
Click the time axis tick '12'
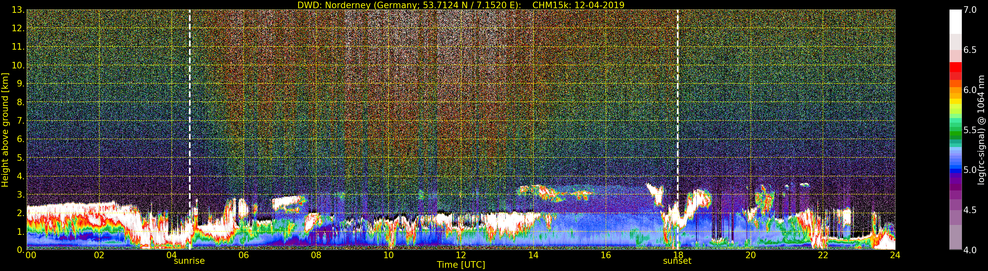tap(461, 255)
